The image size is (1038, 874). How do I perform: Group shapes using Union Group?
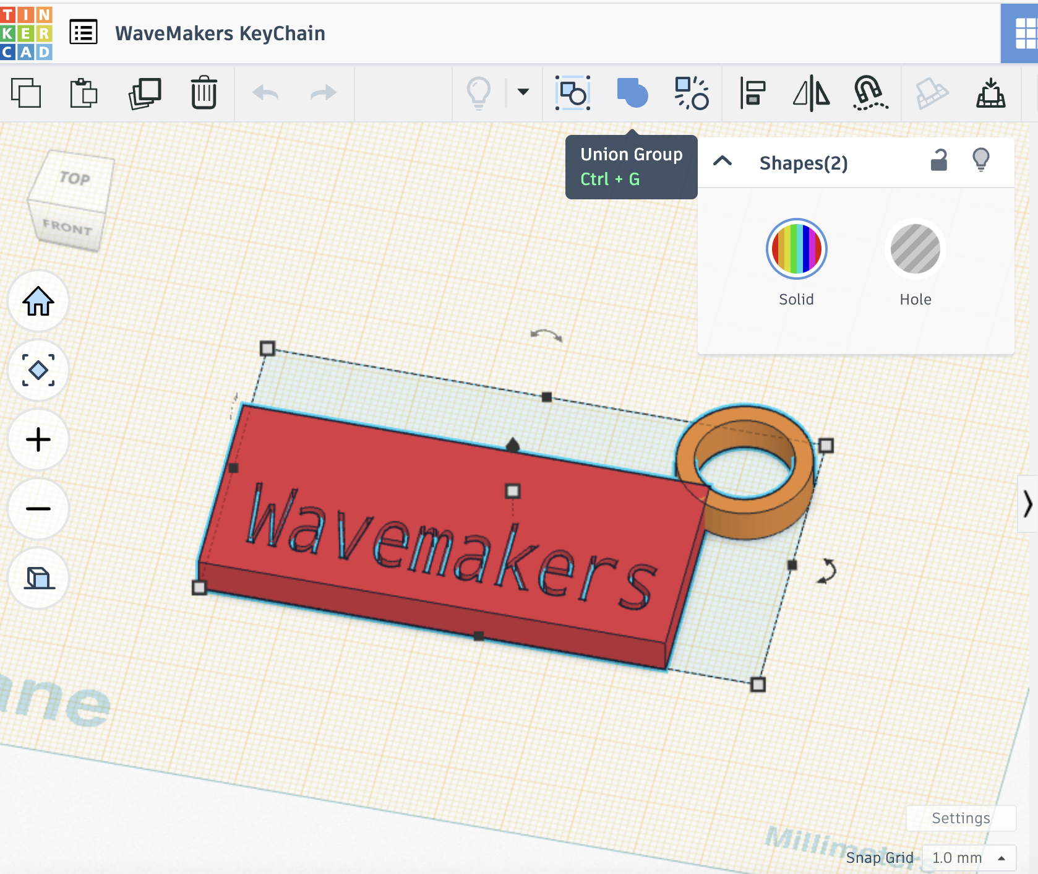632,93
